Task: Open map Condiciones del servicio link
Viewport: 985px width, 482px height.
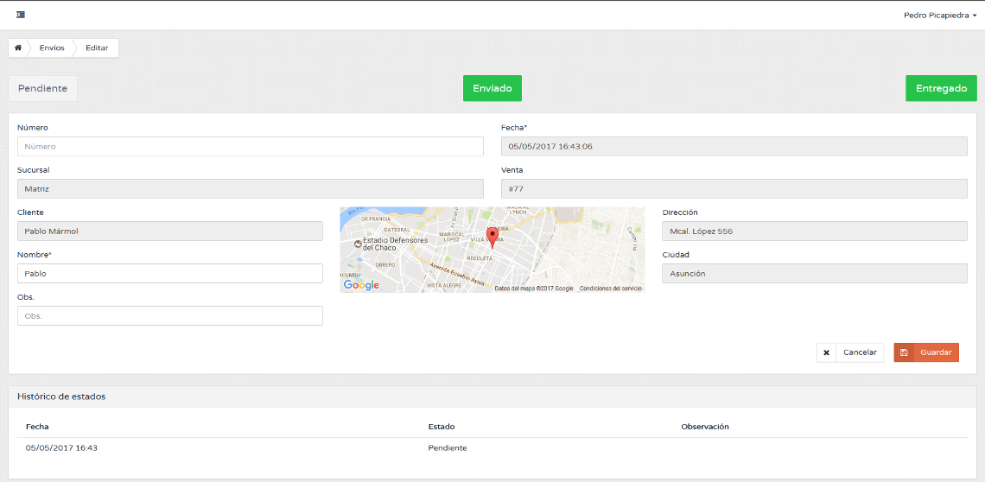Action: [x=611, y=289]
